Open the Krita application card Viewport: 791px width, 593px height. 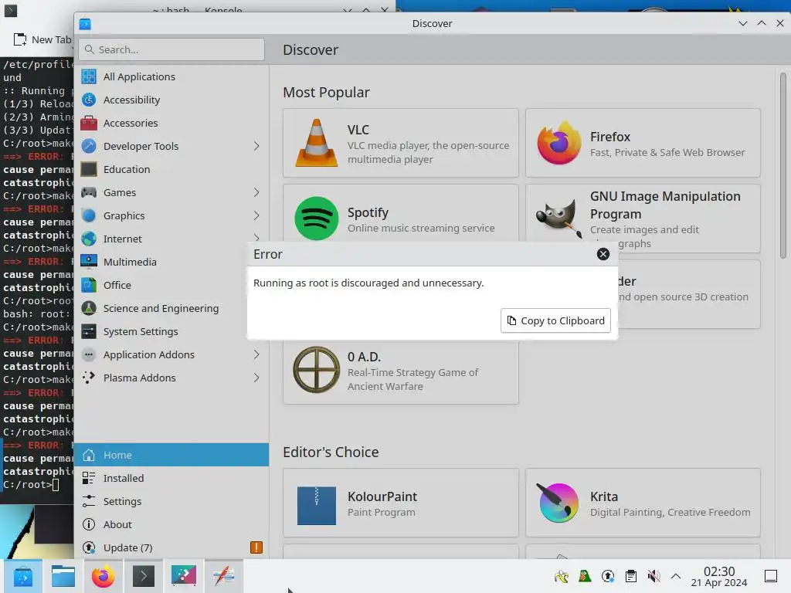(x=643, y=503)
